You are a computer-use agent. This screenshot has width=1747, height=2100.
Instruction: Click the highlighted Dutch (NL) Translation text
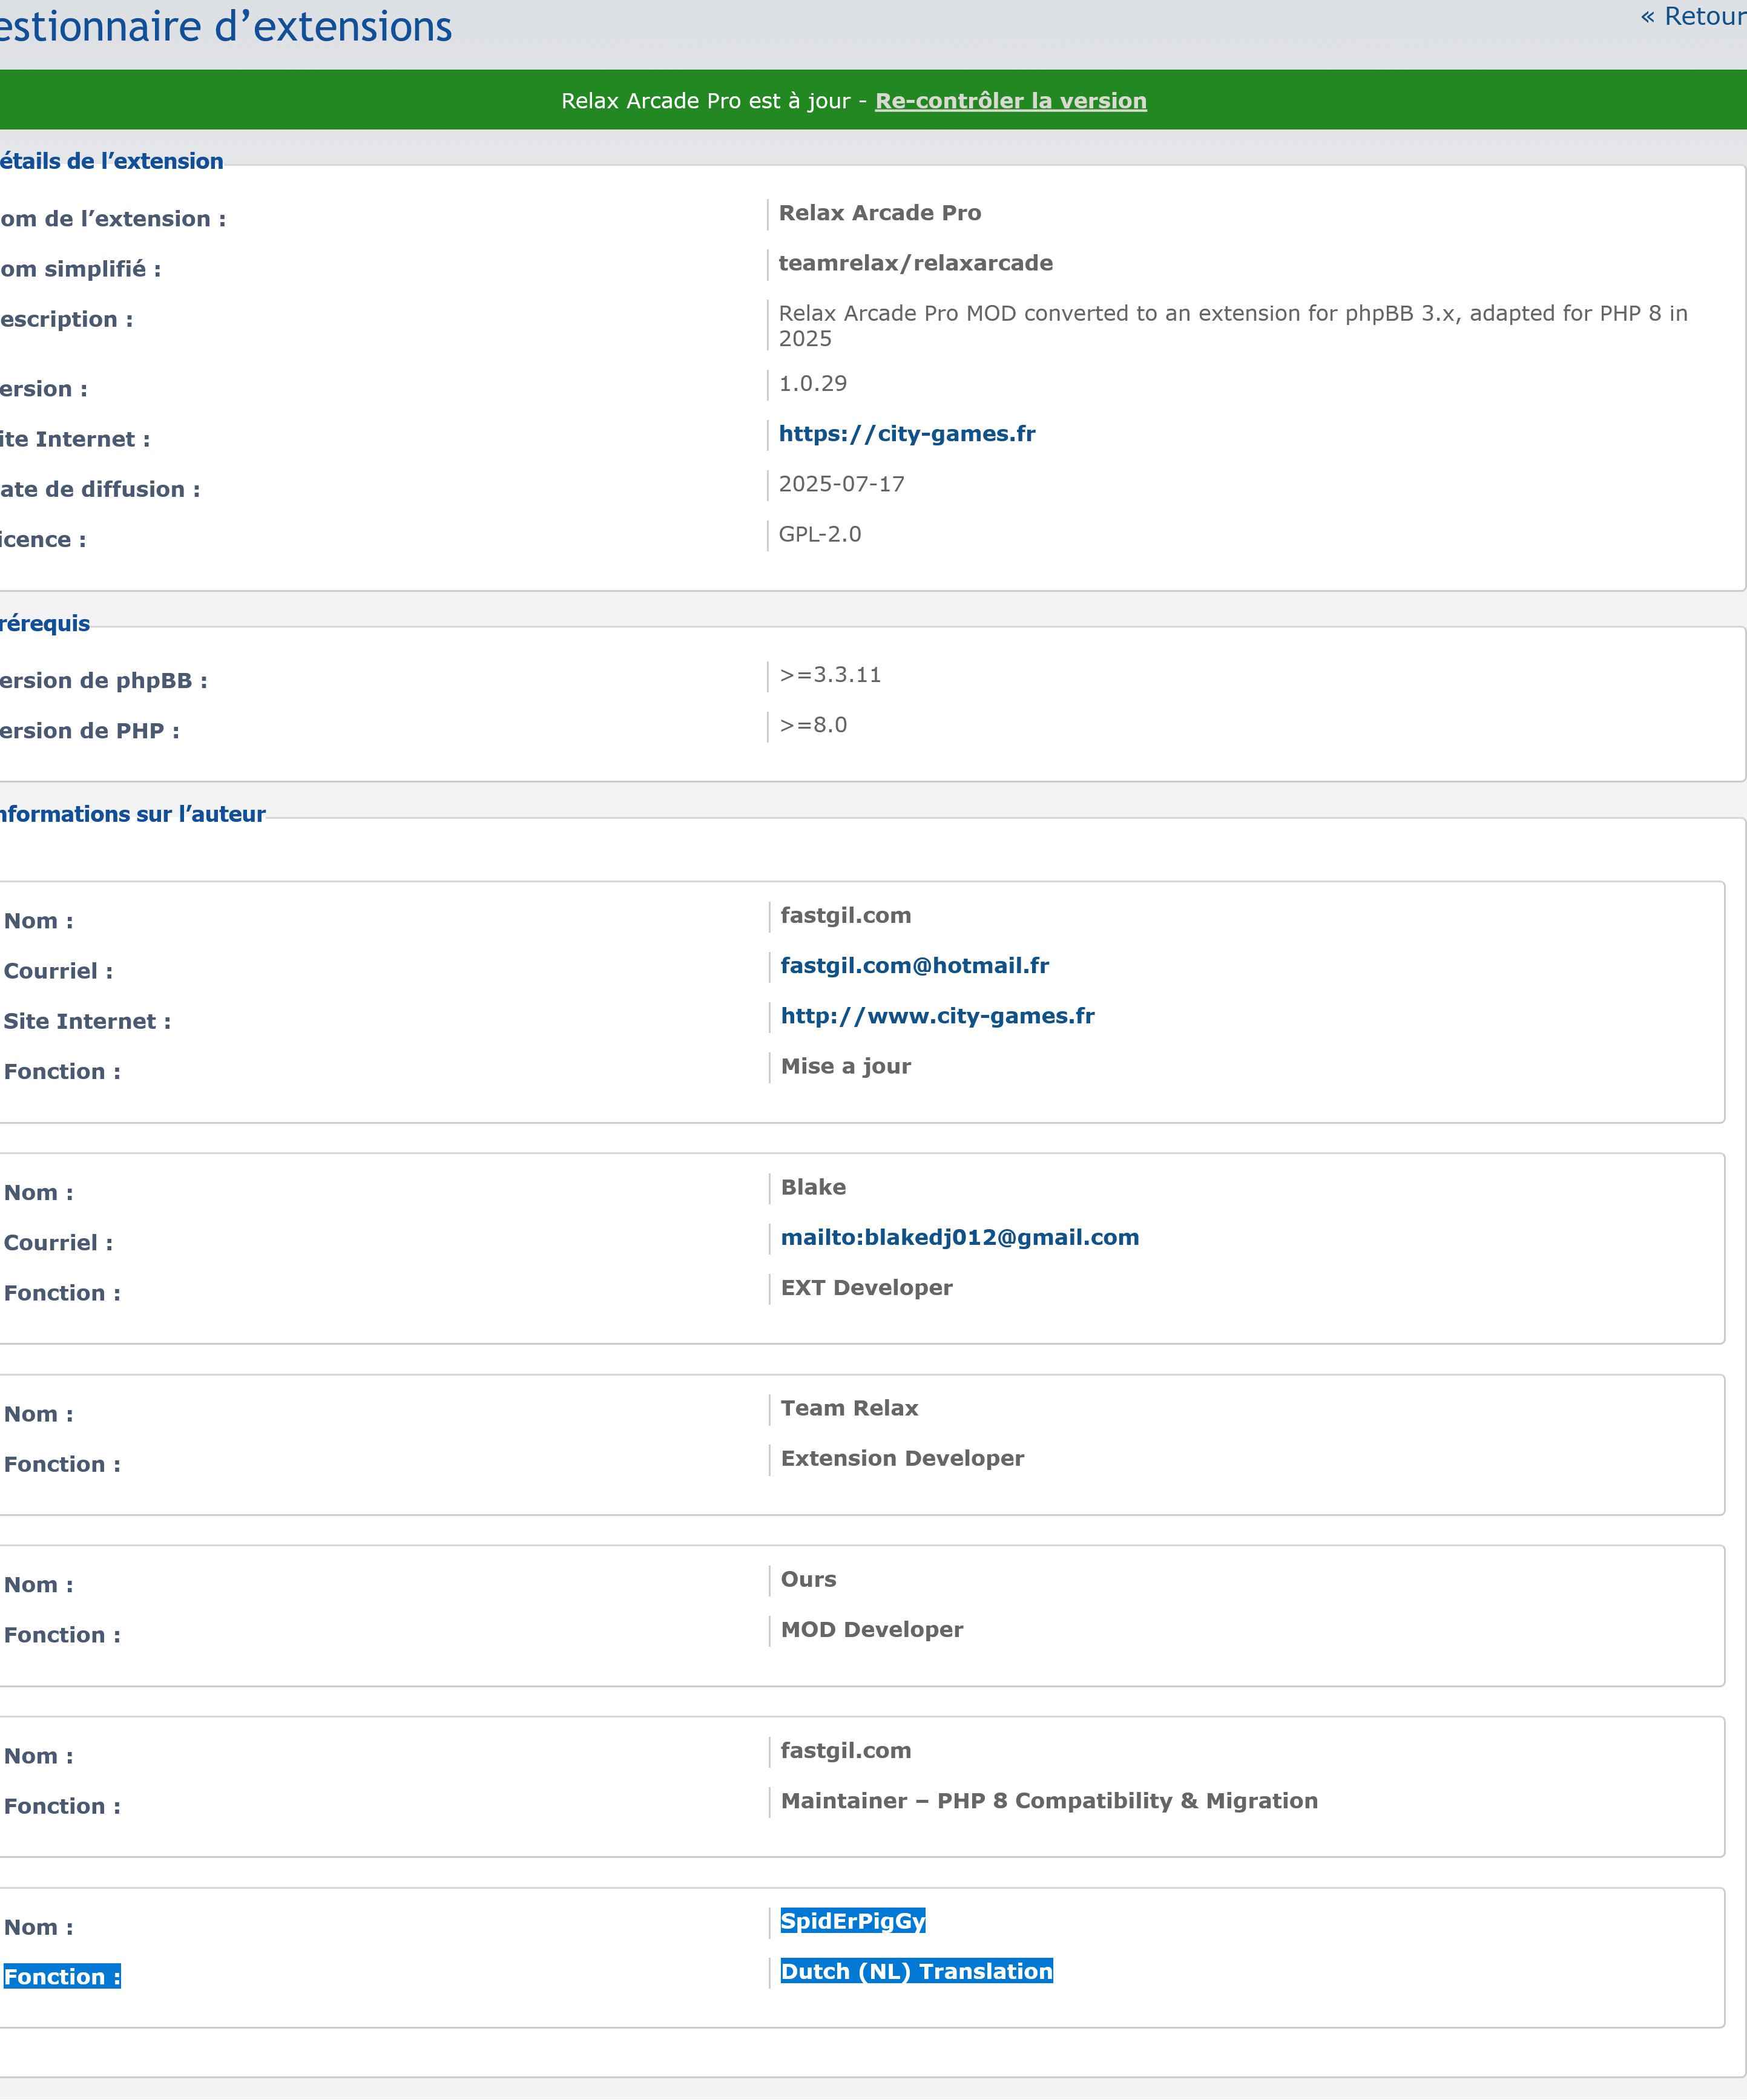(916, 1971)
